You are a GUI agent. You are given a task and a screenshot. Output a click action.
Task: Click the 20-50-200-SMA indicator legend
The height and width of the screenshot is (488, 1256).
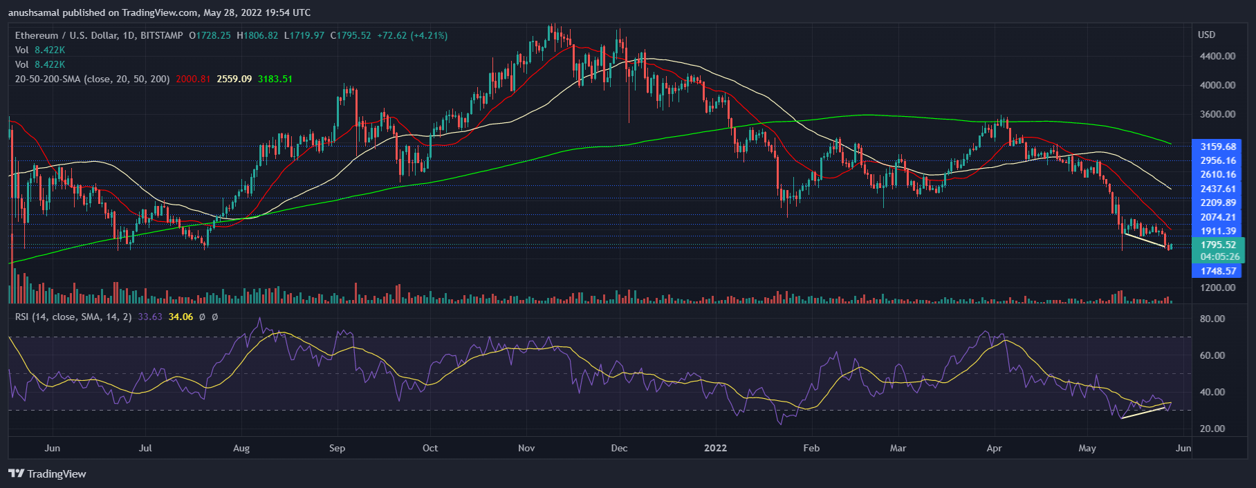pyautogui.click(x=92, y=79)
